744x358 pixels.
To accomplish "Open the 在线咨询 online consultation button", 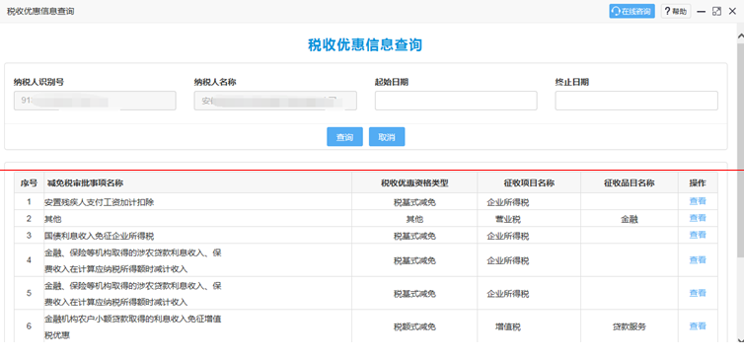I will click(x=632, y=12).
